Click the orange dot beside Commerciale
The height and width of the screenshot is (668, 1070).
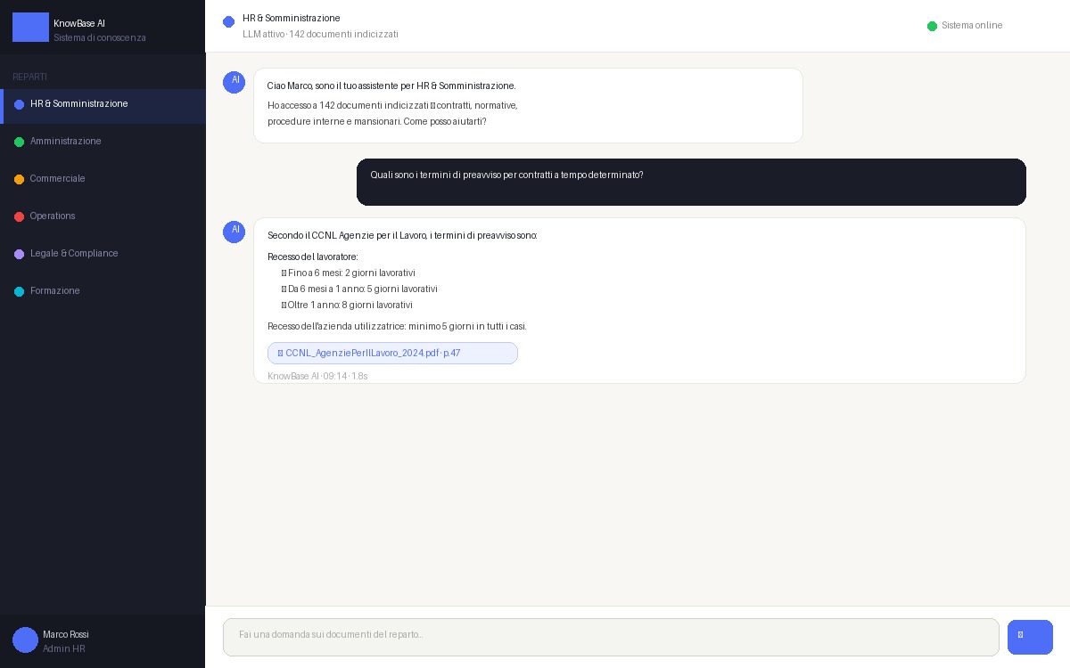point(19,179)
